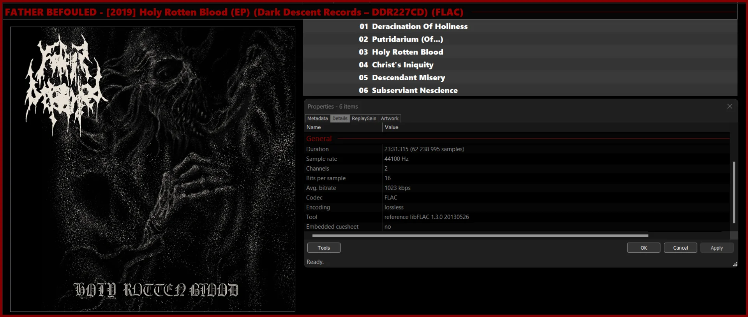The height and width of the screenshot is (317, 748).
Task: Select the Duration row
Action: pos(517,149)
